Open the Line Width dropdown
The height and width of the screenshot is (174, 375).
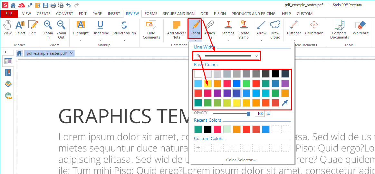(227, 56)
